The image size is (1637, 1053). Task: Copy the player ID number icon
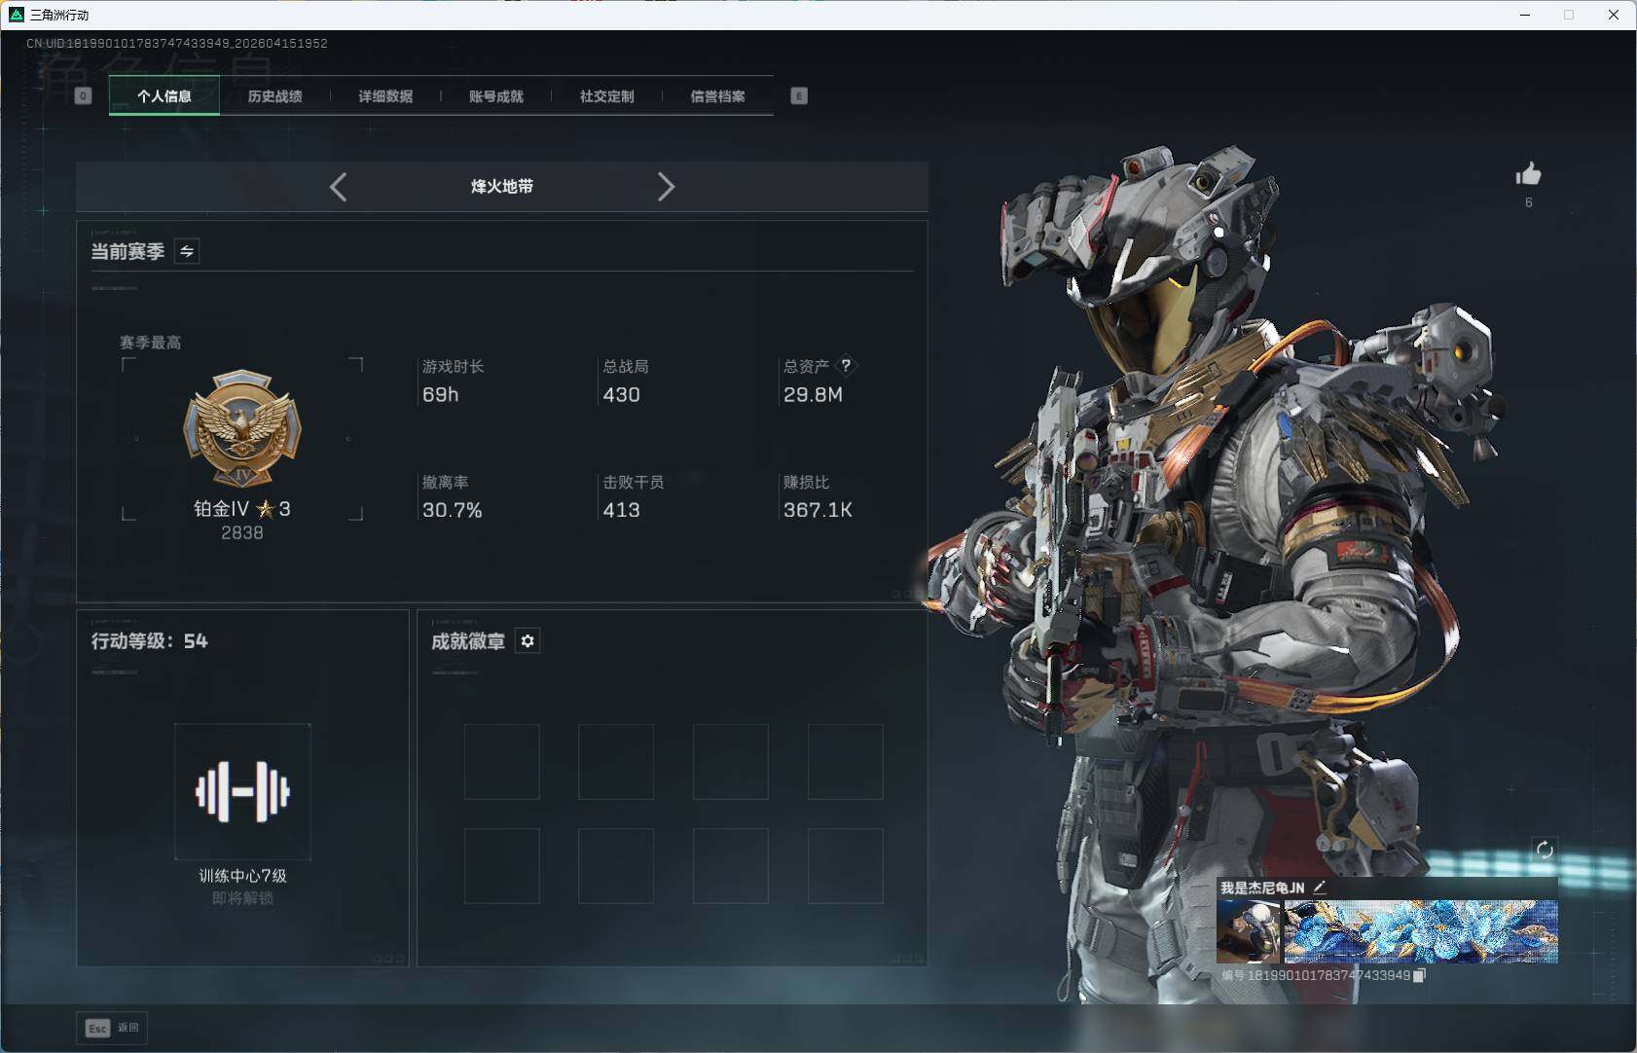[1419, 975]
